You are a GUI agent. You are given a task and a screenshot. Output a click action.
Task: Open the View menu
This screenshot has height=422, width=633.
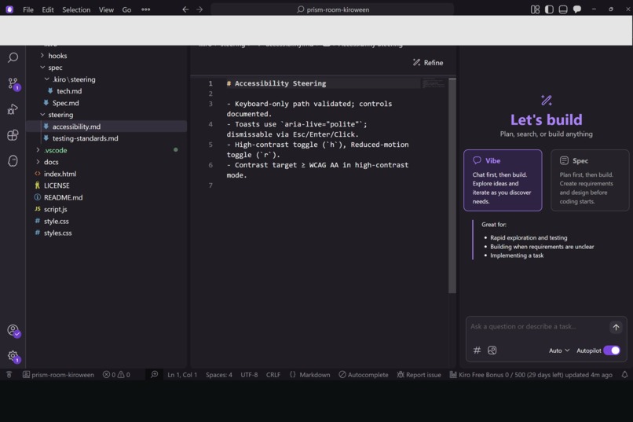(106, 9)
